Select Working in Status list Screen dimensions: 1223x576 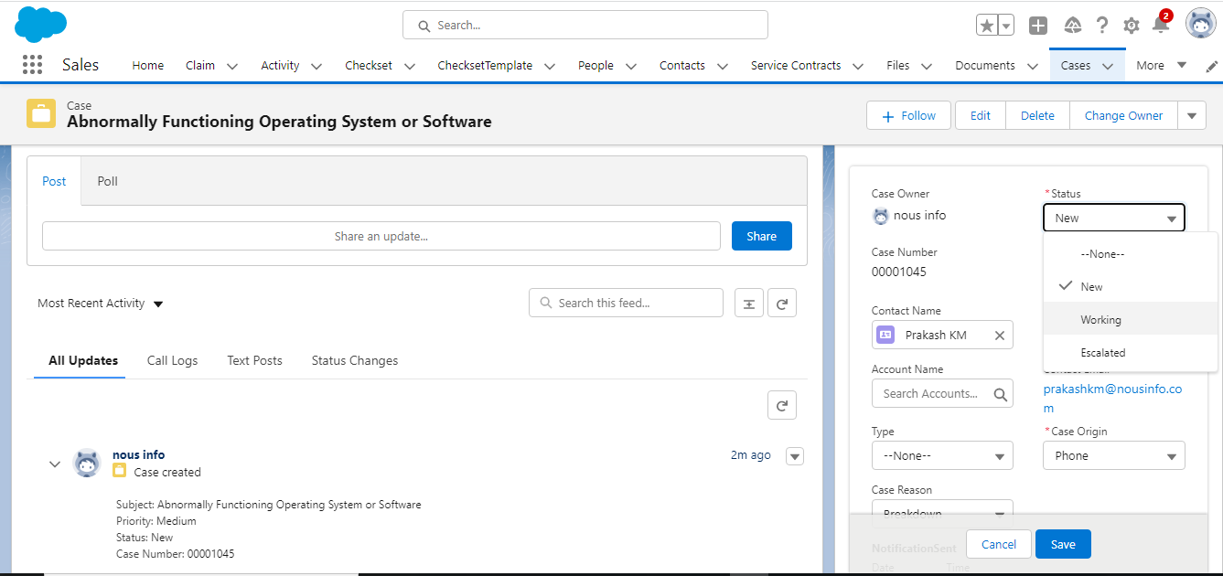[x=1131, y=319]
